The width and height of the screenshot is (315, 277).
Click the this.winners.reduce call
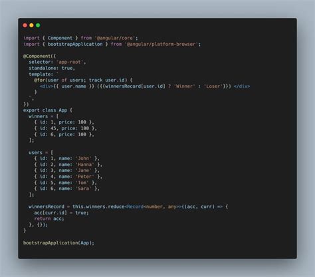(x=99, y=207)
